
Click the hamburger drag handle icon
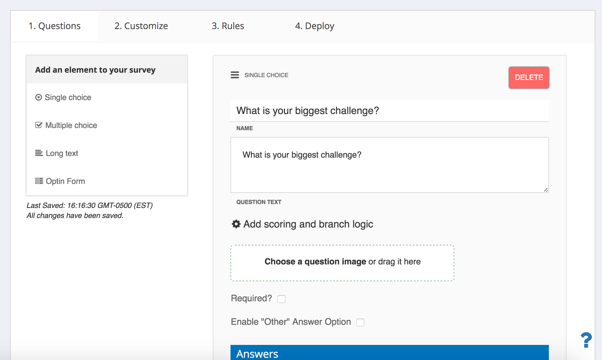click(x=235, y=75)
